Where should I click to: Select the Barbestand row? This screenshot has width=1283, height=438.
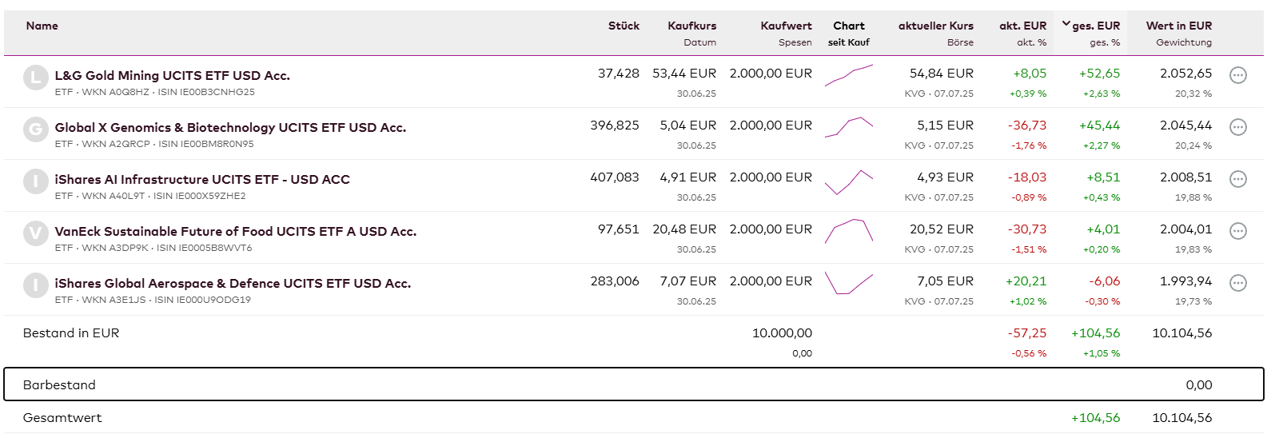point(633,384)
